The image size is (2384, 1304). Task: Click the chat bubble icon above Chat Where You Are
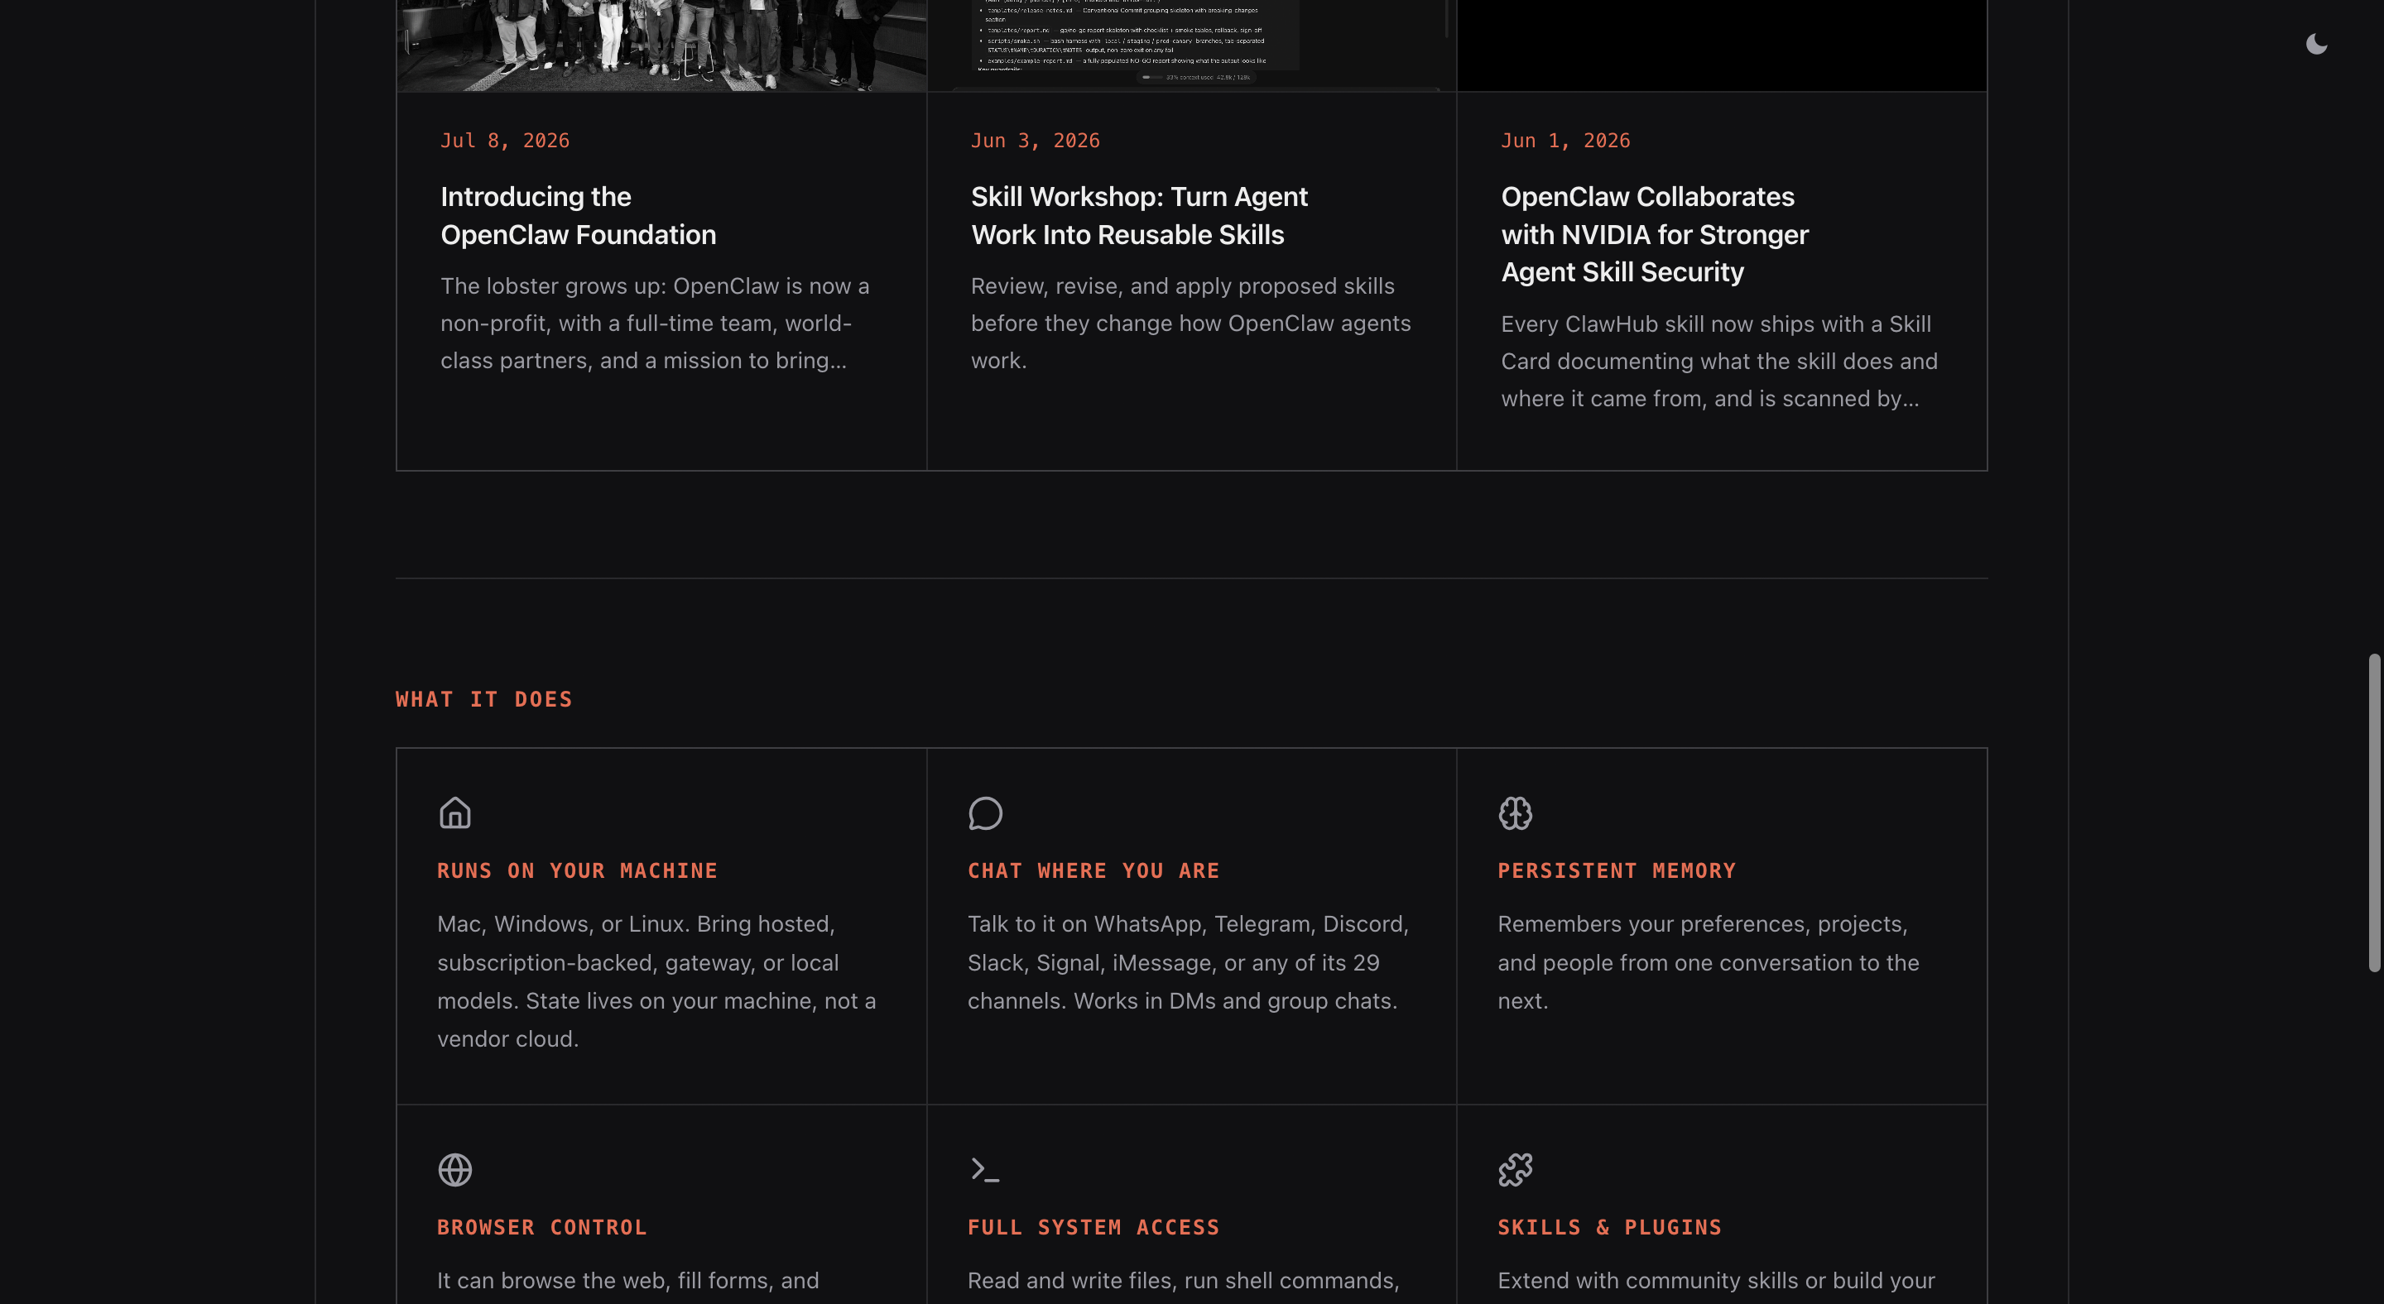point(985,813)
